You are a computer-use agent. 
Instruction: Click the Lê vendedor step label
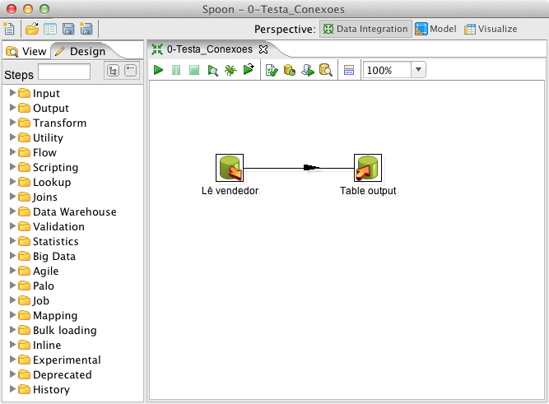(230, 191)
